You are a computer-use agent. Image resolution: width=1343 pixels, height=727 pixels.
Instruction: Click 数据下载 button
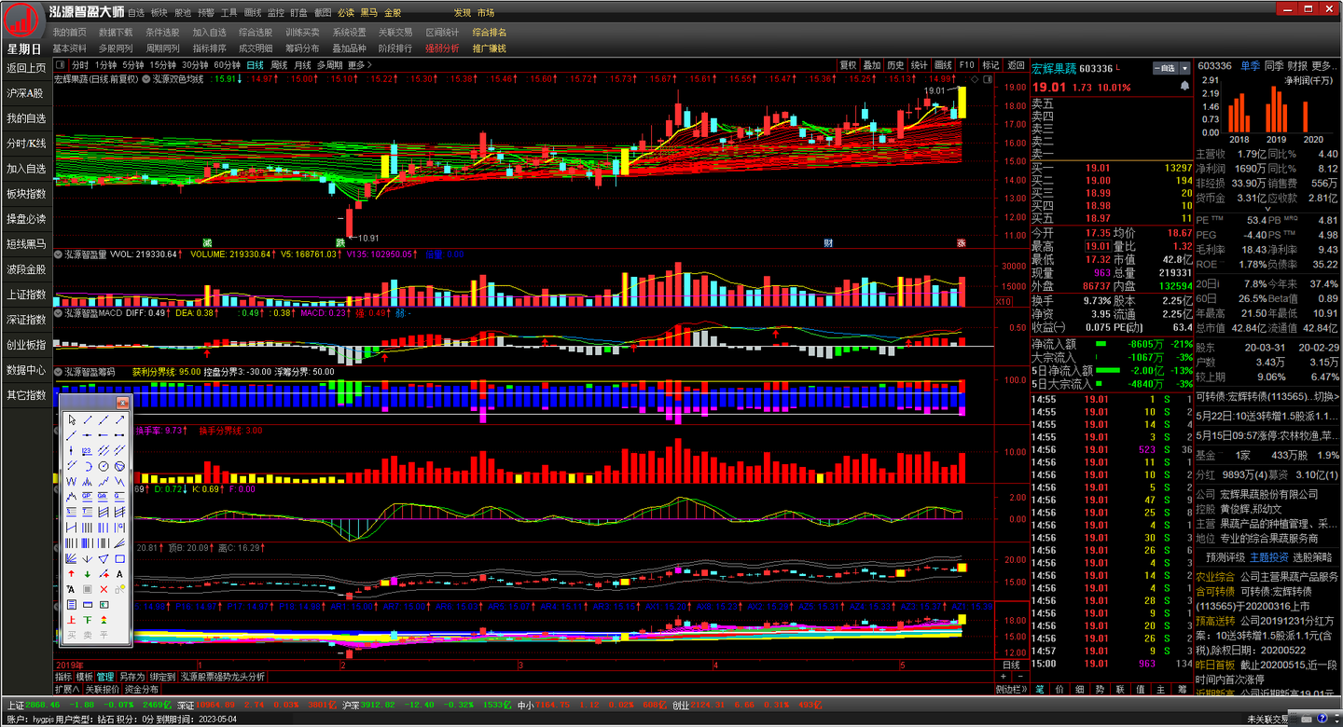[x=116, y=32]
